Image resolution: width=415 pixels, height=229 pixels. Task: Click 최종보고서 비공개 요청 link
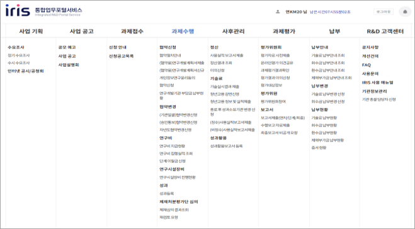tap(279, 133)
